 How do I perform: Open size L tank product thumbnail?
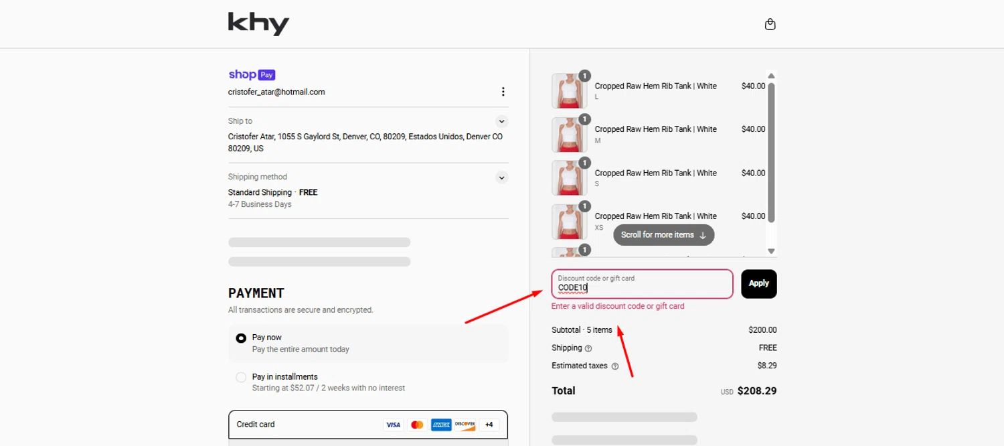pos(570,91)
